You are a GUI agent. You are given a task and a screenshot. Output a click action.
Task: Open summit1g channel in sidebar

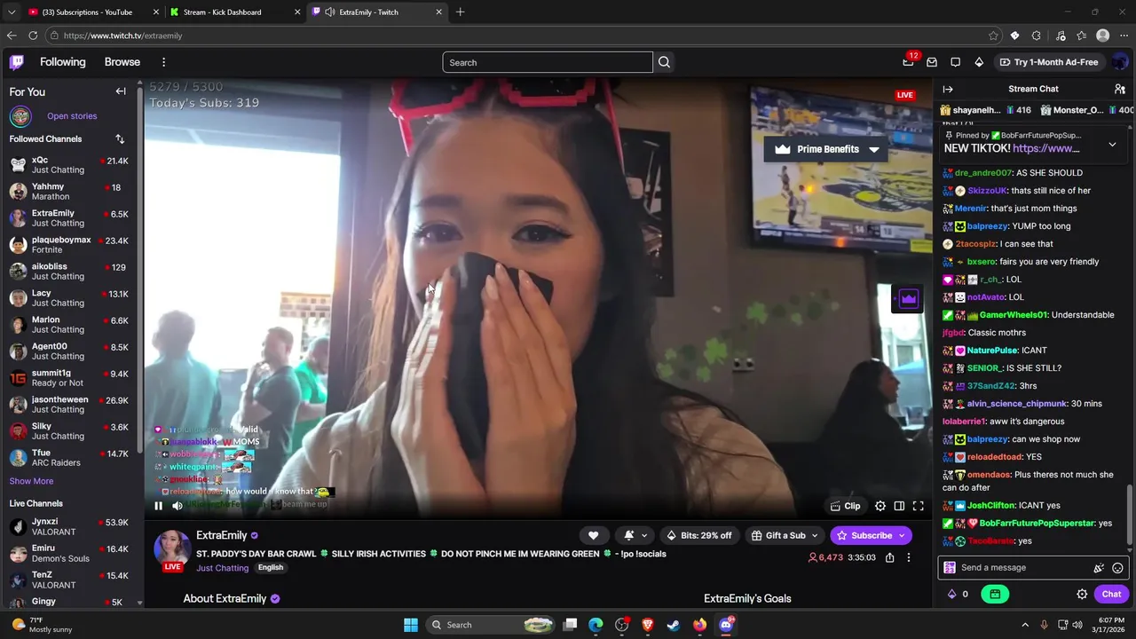71,378
